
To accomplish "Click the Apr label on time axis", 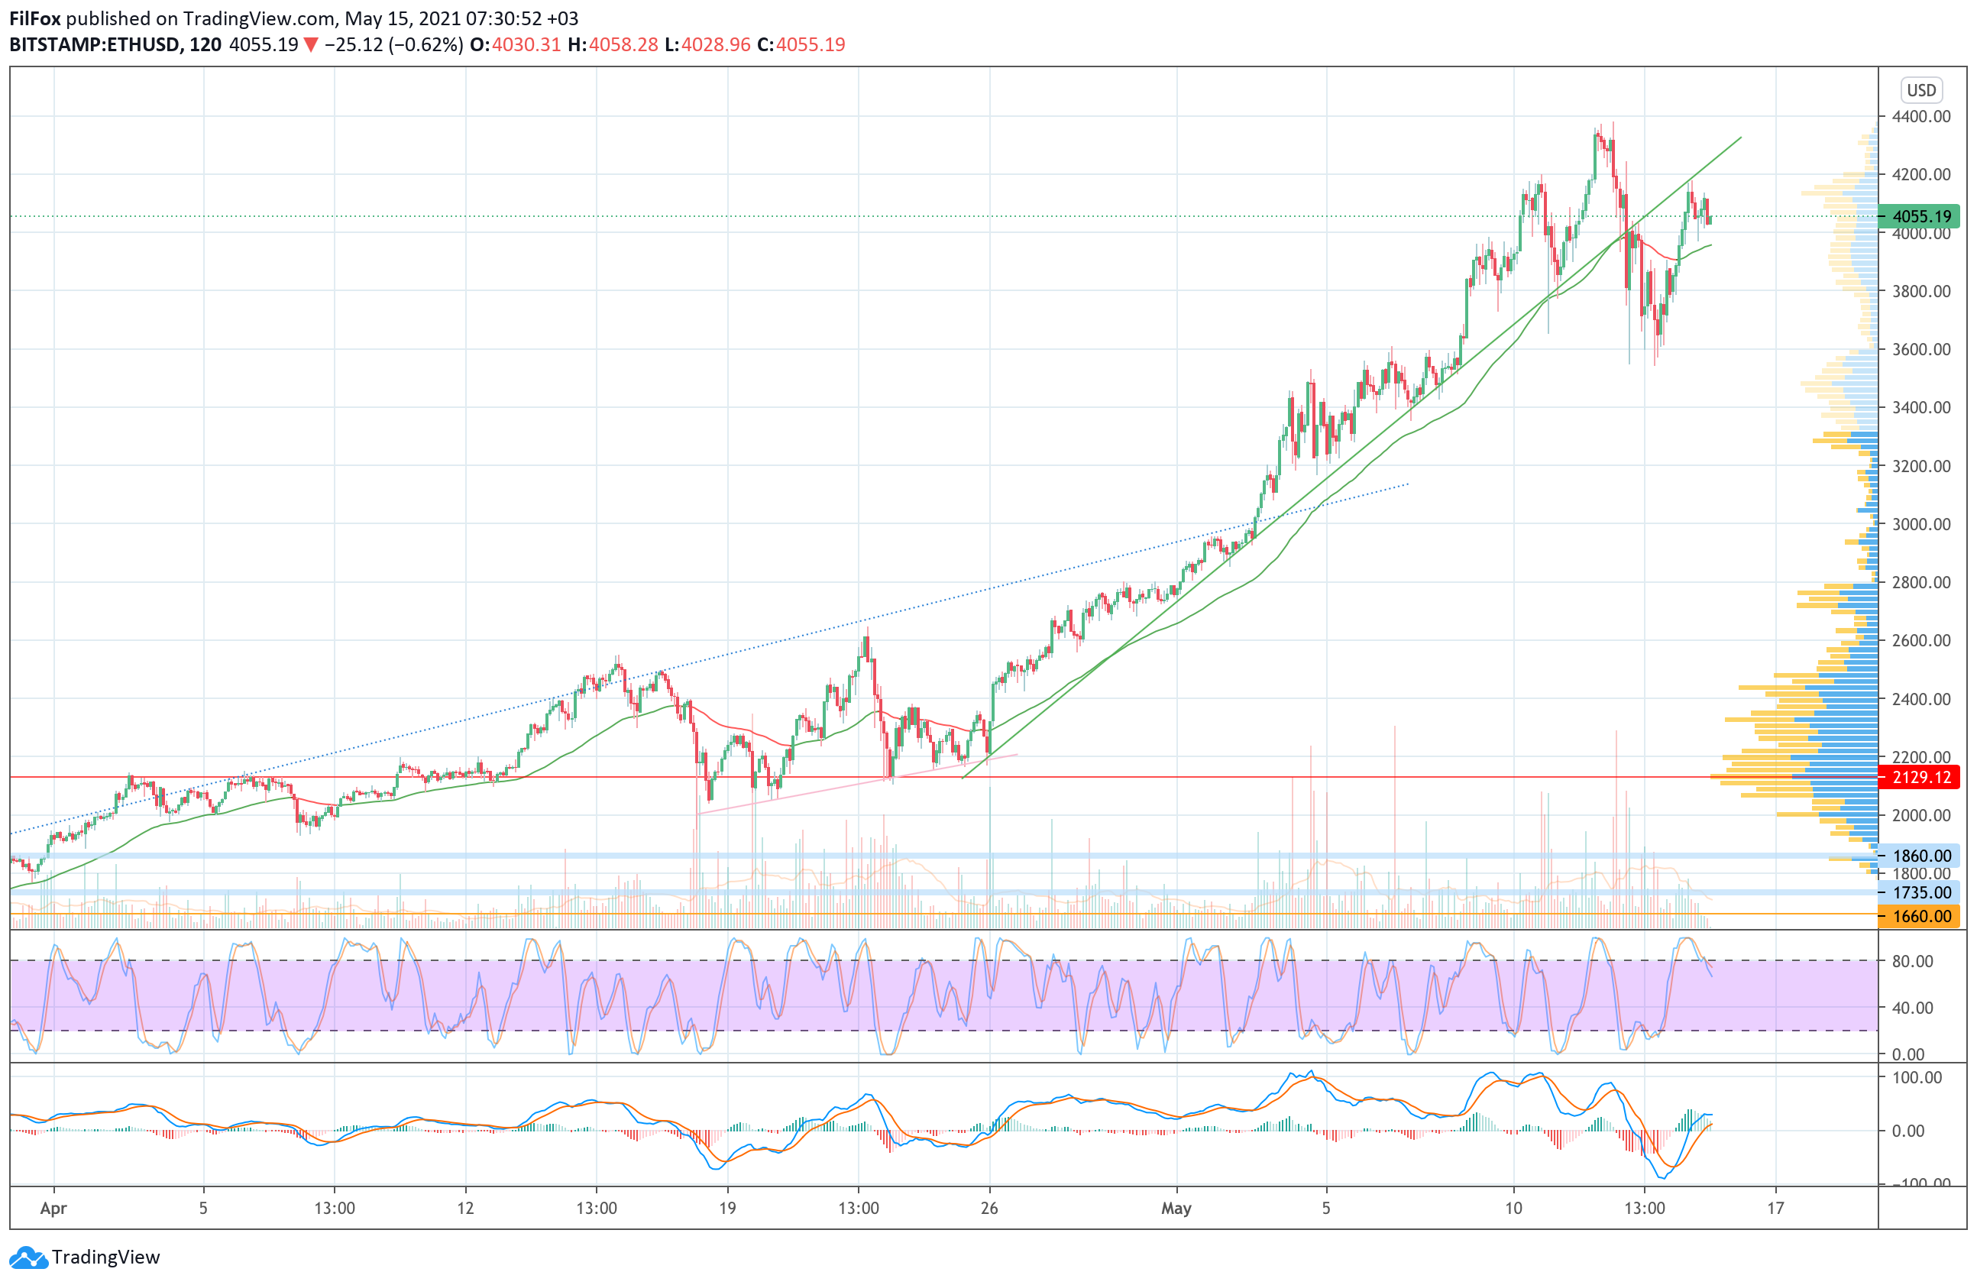I will (x=53, y=1208).
